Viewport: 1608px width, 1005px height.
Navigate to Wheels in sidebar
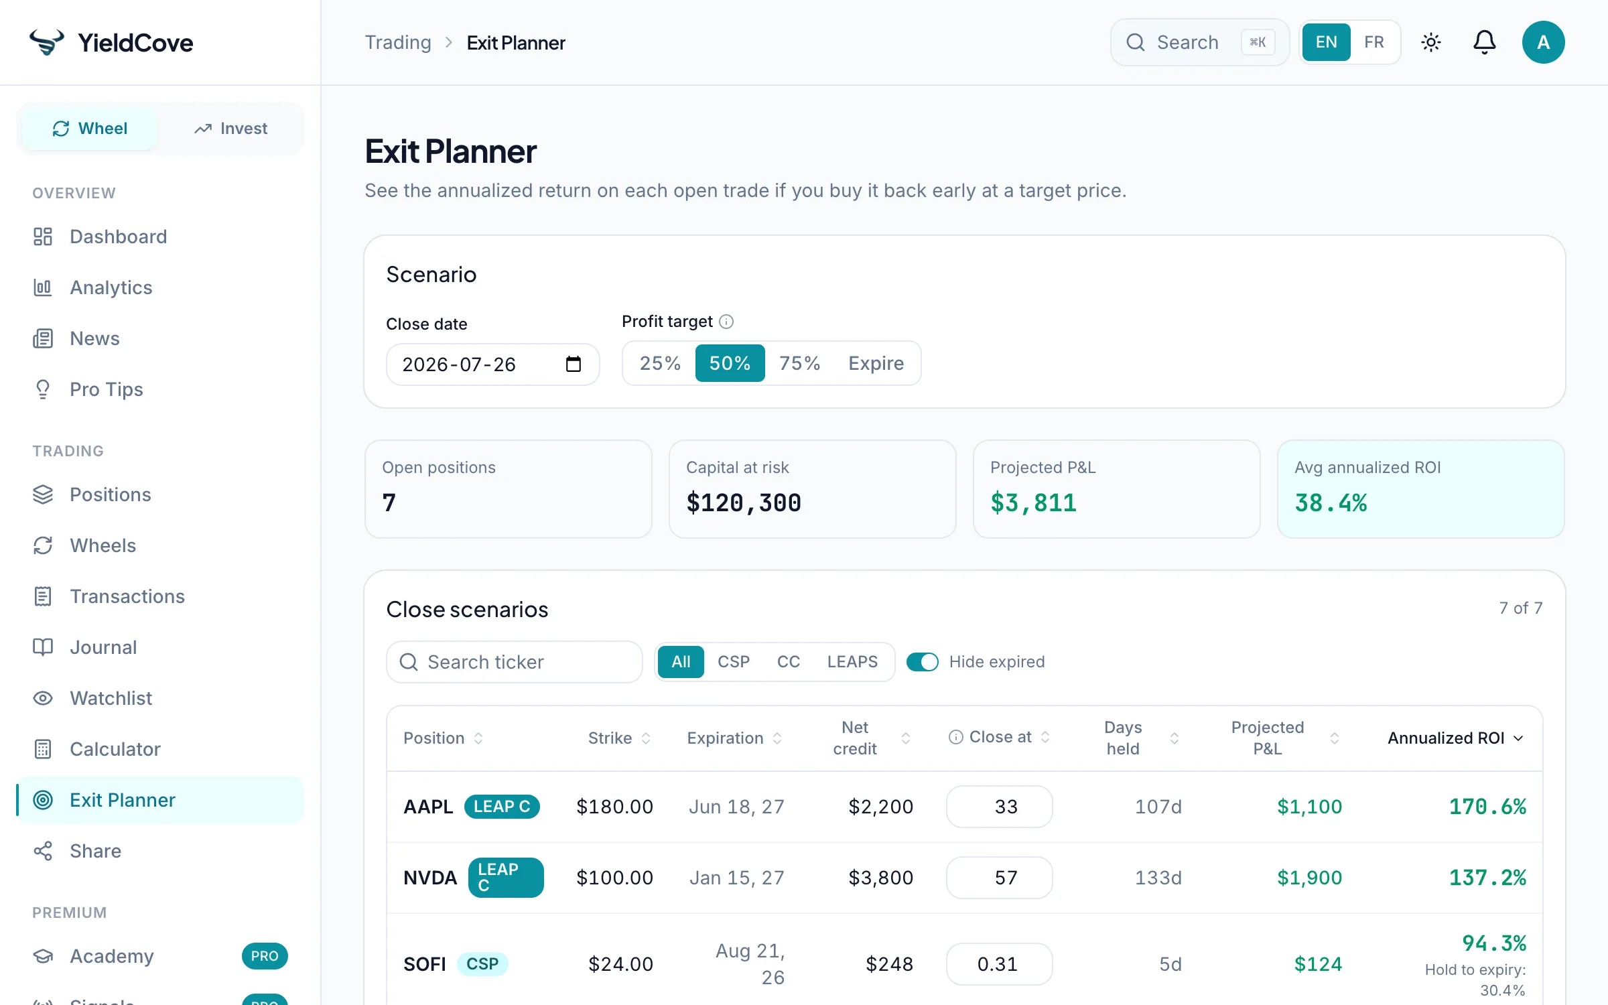point(159,545)
